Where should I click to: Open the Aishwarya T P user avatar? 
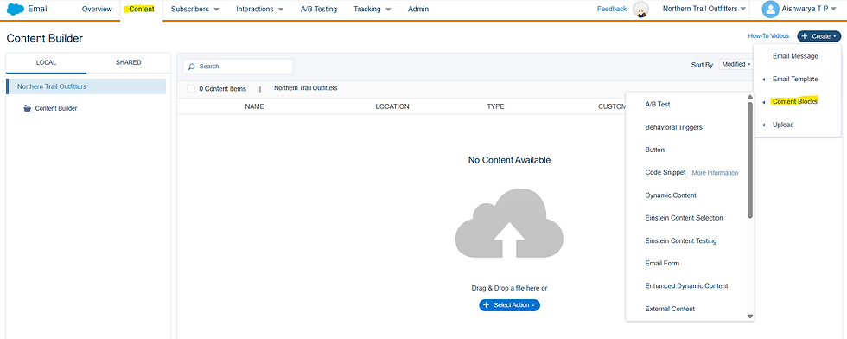(770, 10)
